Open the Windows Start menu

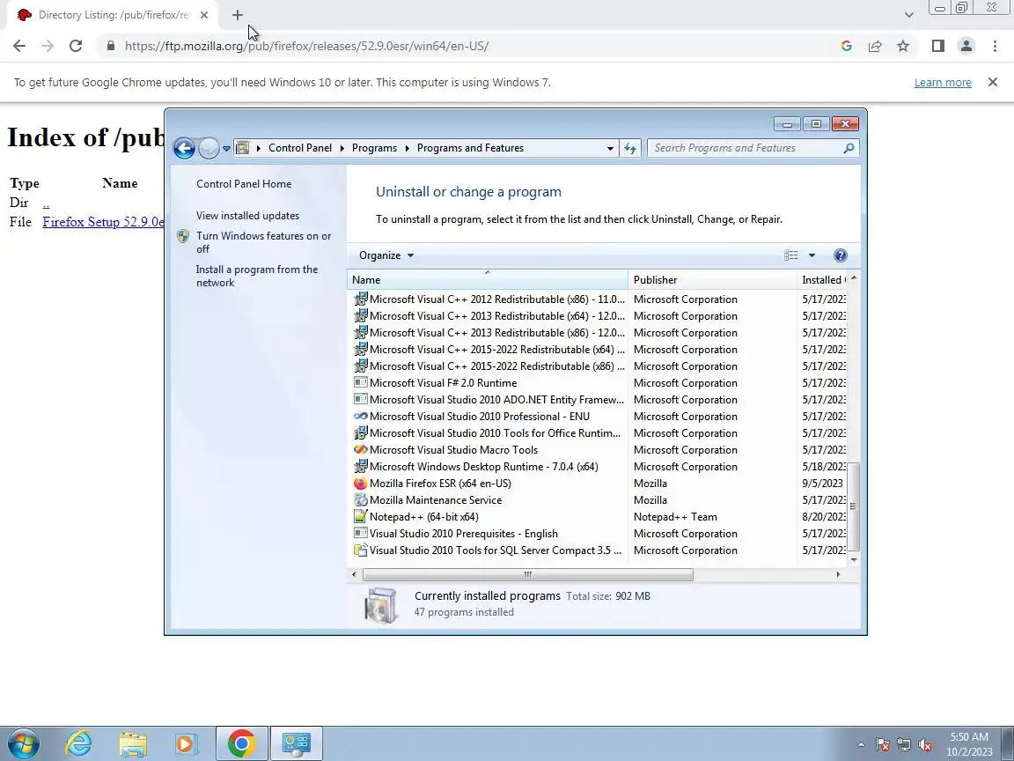click(23, 743)
